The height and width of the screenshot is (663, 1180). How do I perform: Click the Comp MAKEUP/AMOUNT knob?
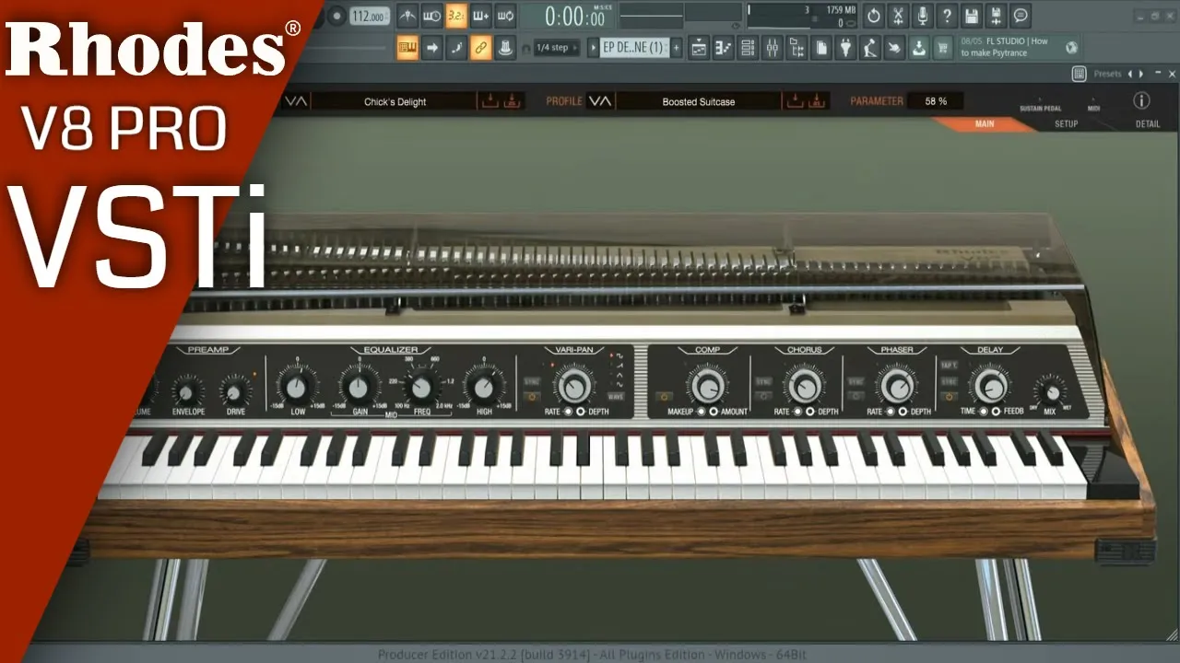pyautogui.click(x=707, y=385)
